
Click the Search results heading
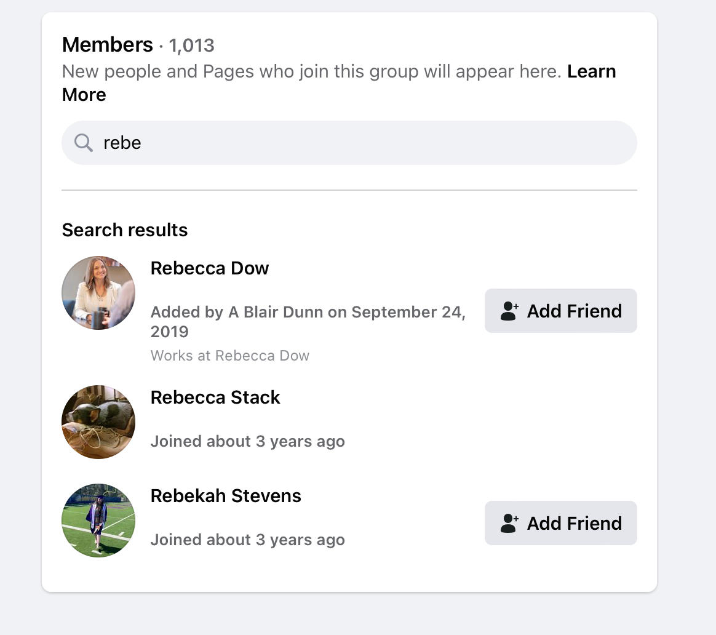click(125, 230)
